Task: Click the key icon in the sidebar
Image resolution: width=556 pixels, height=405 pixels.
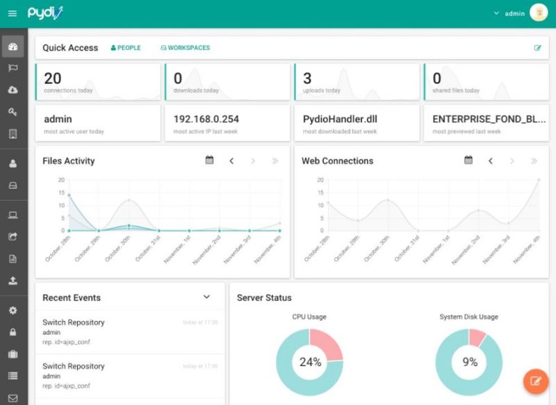Action: [x=13, y=111]
